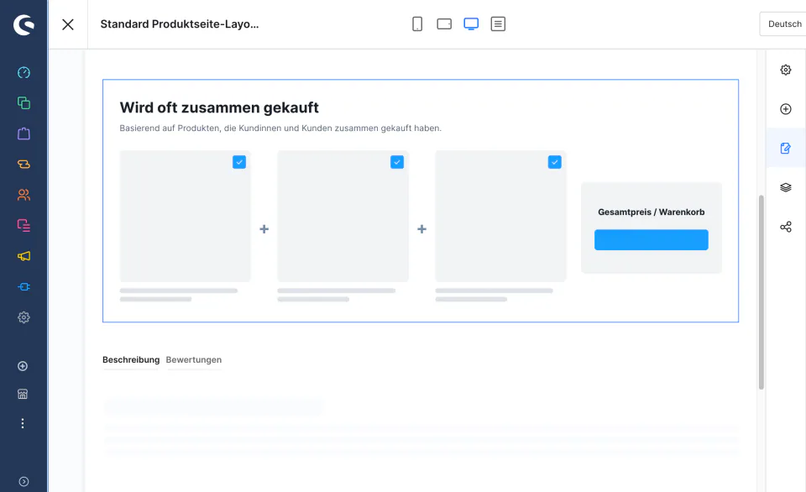Open the Customers people icon
This screenshot has width=806, height=492.
click(x=24, y=195)
